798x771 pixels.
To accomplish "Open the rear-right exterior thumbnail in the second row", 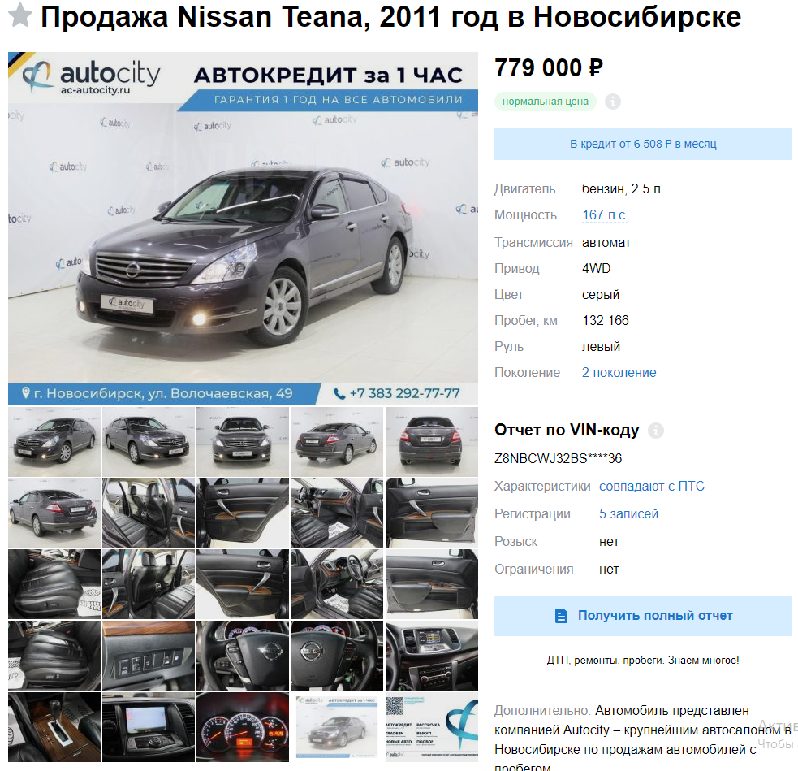I will (x=54, y=513).
